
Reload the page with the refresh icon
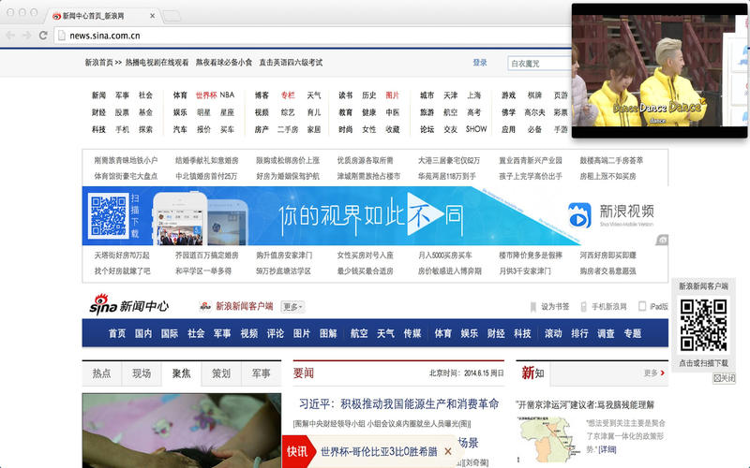(x=43, y=36)
